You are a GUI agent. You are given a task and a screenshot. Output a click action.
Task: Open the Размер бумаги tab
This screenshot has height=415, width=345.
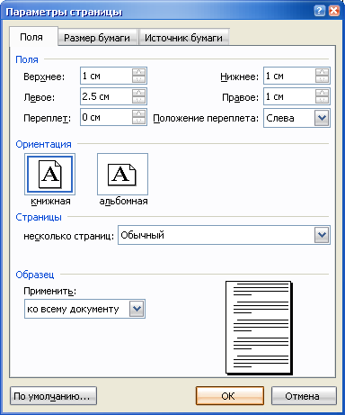(x=97, y=38)
